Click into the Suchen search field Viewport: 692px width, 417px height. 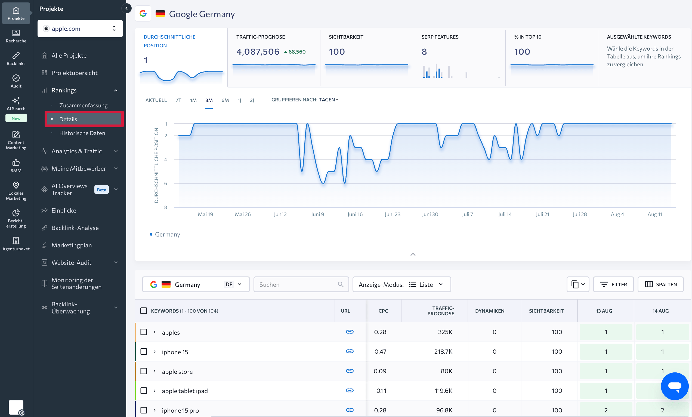(x=301, y=284)
